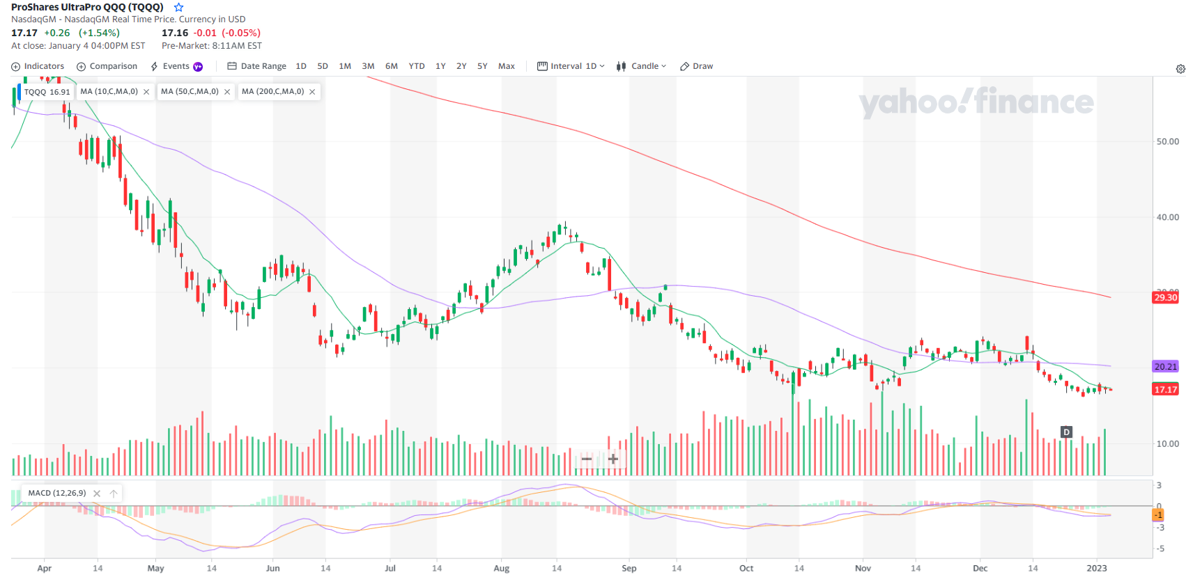This screenshot has width=1186, height=575.
Task: Select the MA (10,C,MA,0) legend label
Action: (109, 91)
